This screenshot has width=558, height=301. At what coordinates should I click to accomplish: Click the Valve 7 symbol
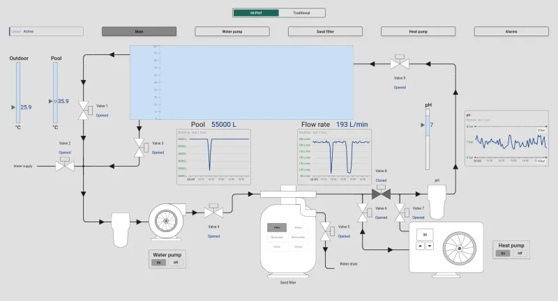click(401, 213)
